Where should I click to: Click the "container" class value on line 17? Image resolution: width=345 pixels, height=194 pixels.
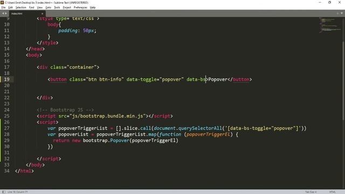[x=81, y=67]
